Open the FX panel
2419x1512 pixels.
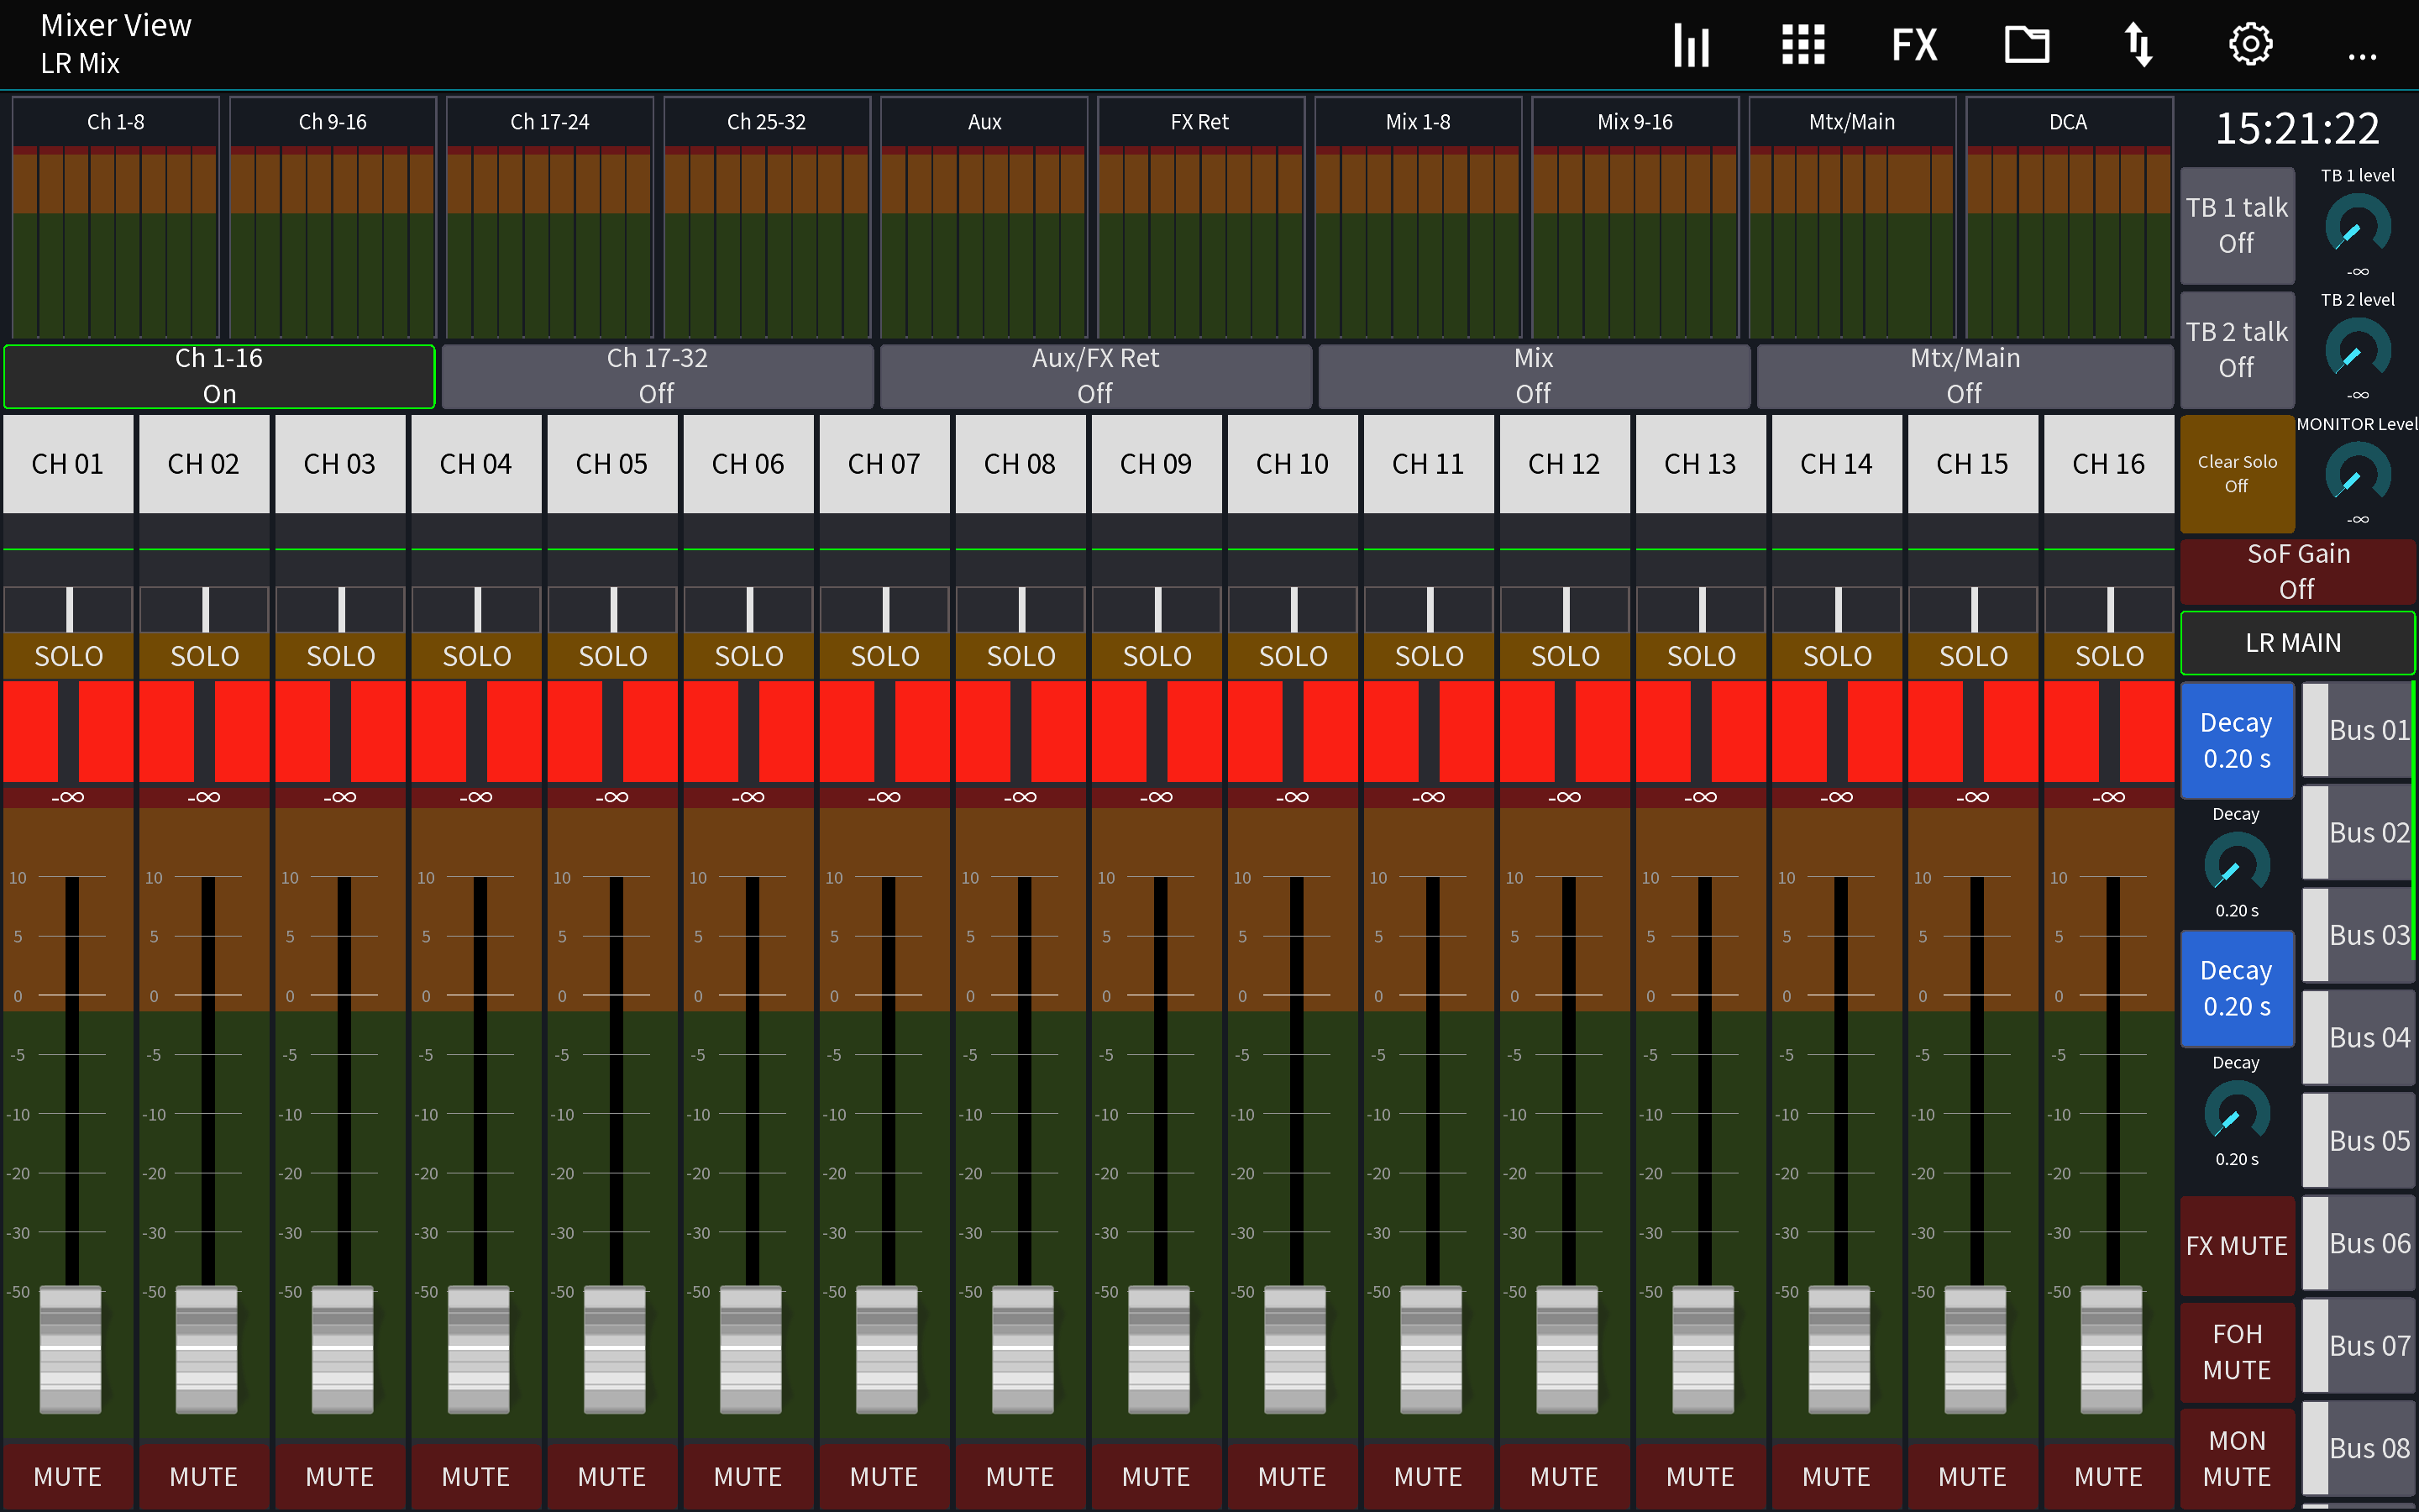pos(1914,44)
